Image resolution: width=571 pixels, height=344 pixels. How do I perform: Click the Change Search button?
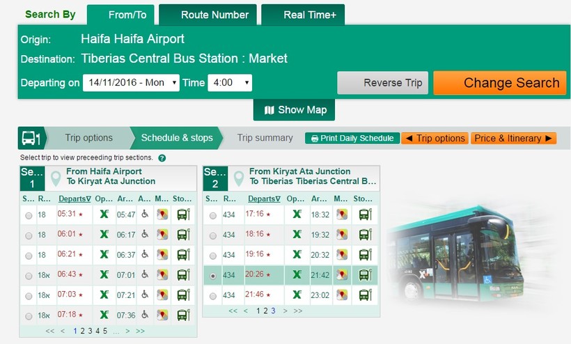(500, 83)
